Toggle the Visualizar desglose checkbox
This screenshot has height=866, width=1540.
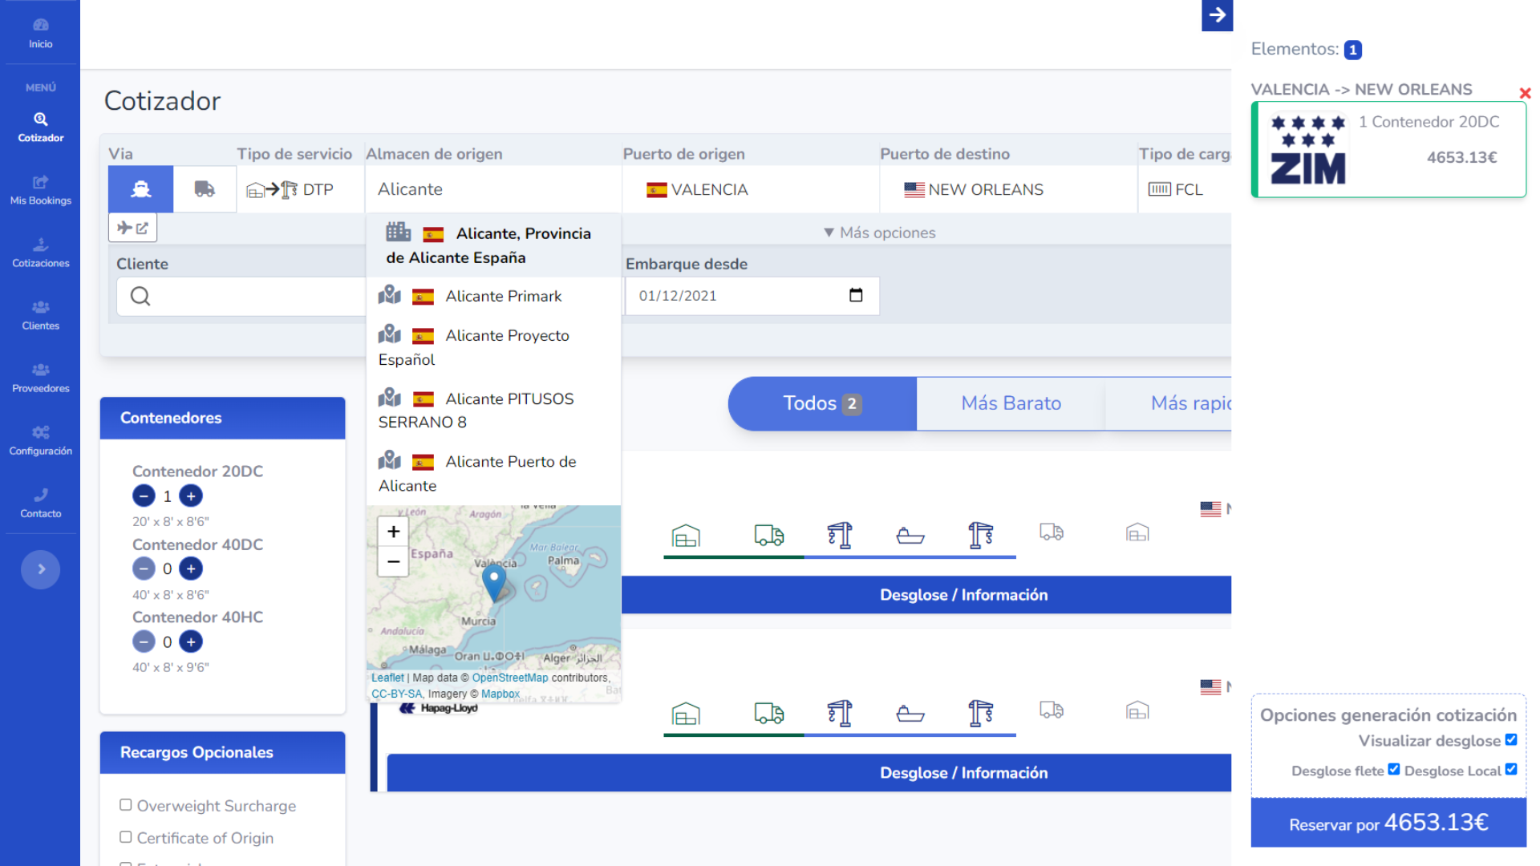1511,739
